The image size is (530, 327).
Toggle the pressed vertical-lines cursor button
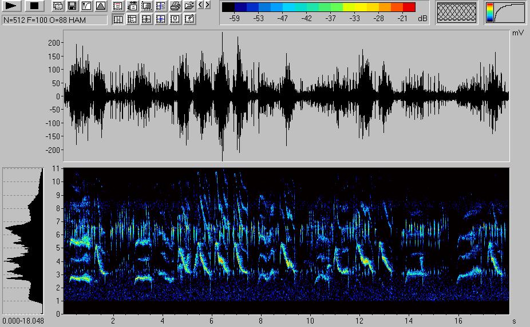click(x=118, y=19)
